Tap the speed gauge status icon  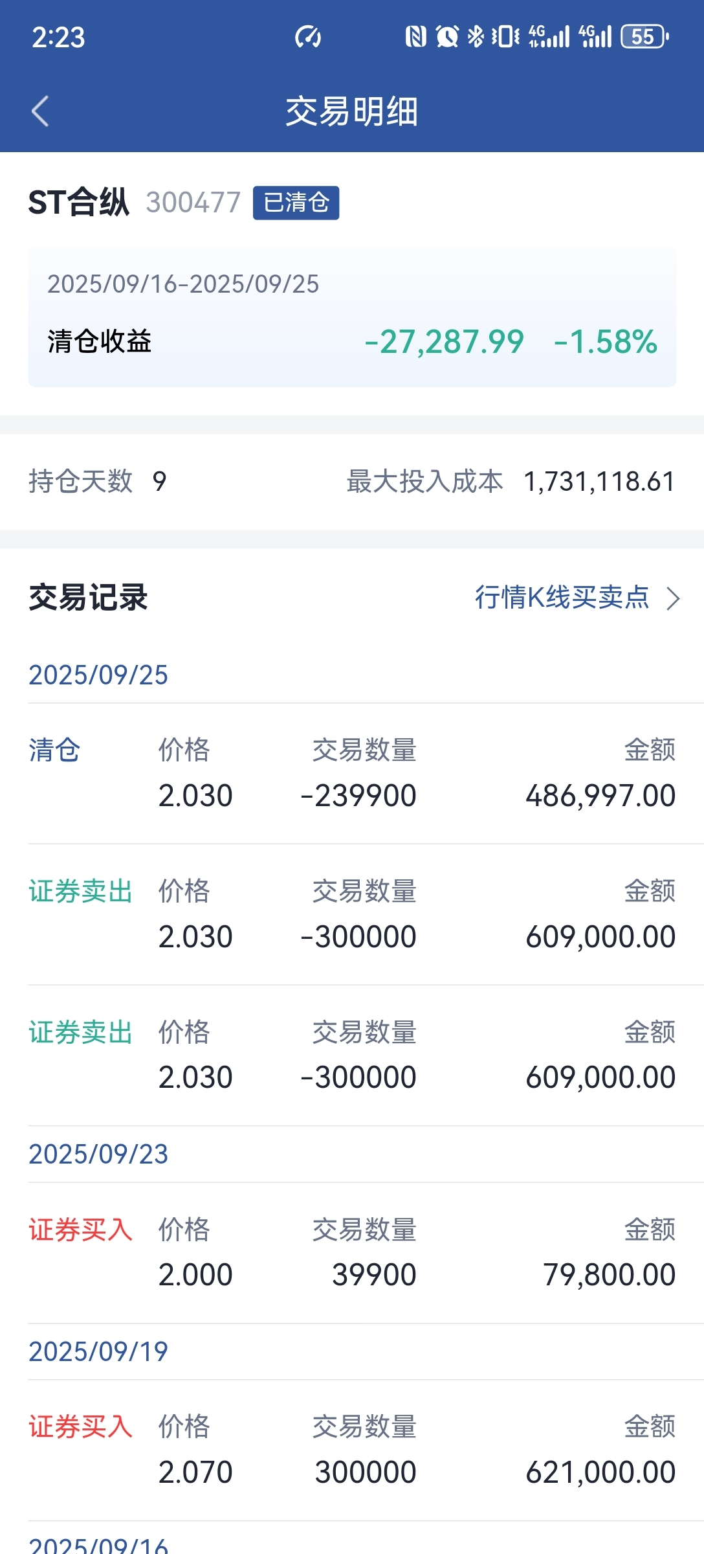pyautogui.click(x=308, y=37)
